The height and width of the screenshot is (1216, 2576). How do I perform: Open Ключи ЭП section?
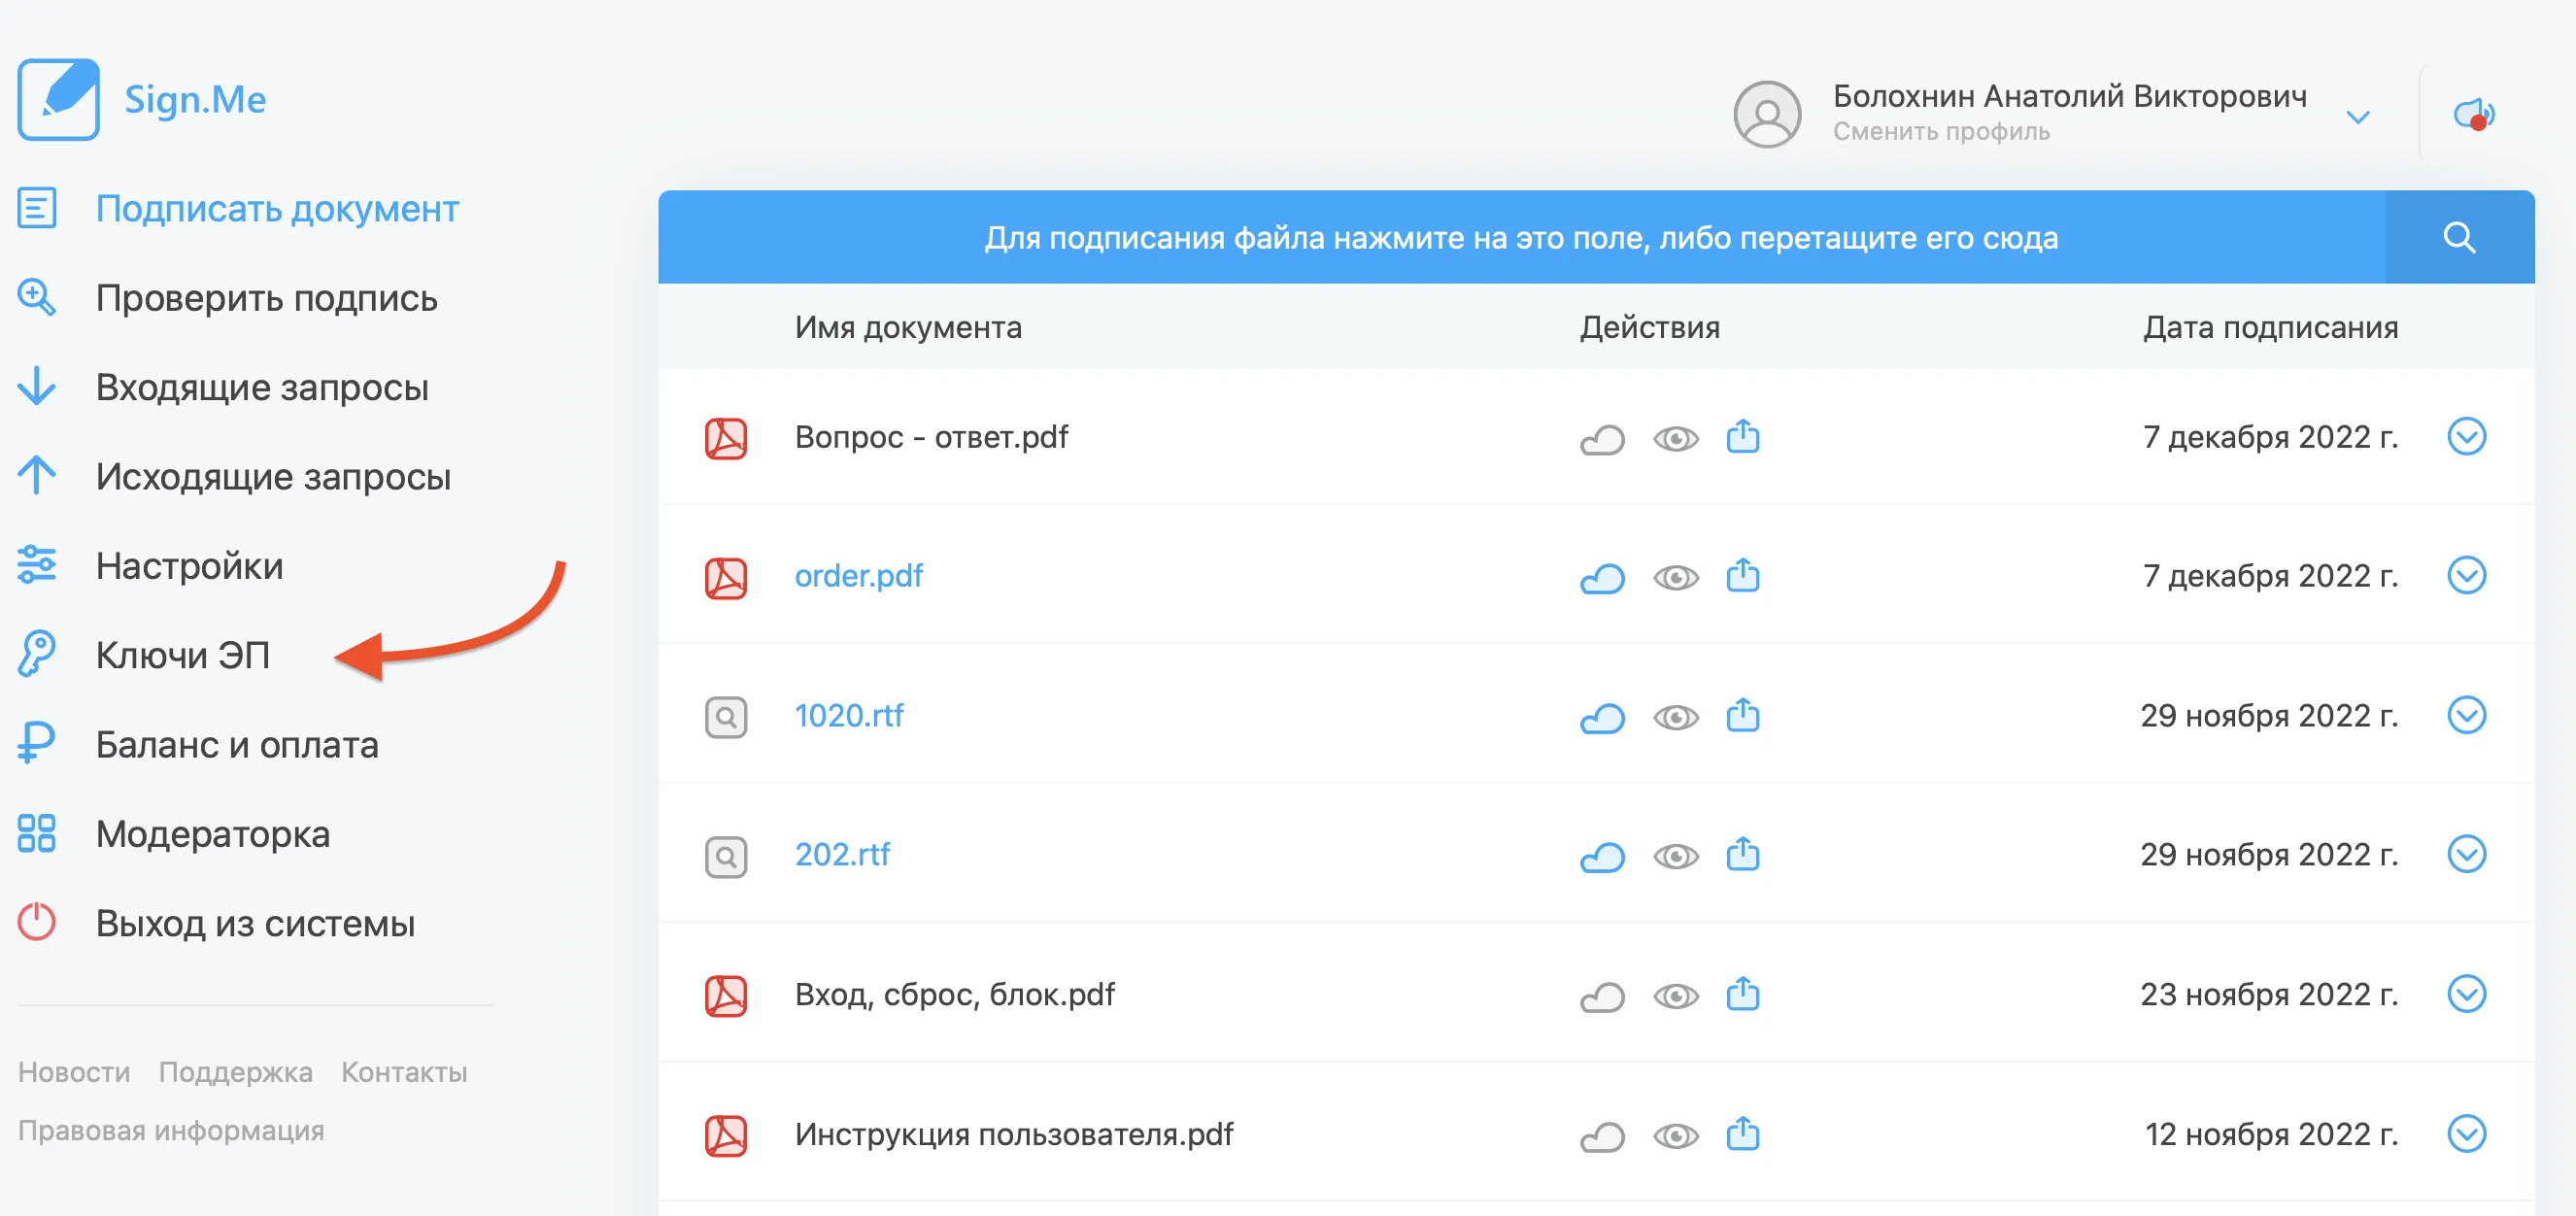point(183,654)
